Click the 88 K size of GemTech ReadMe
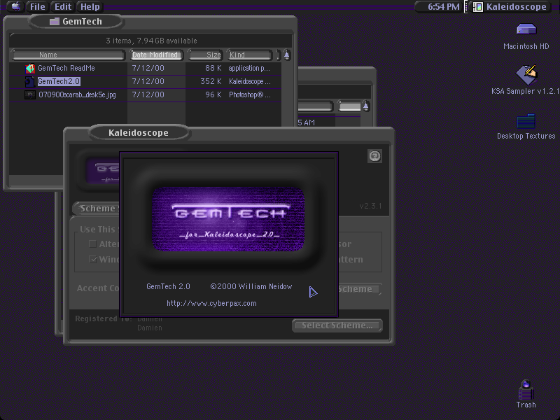 [x=213, y=68]
